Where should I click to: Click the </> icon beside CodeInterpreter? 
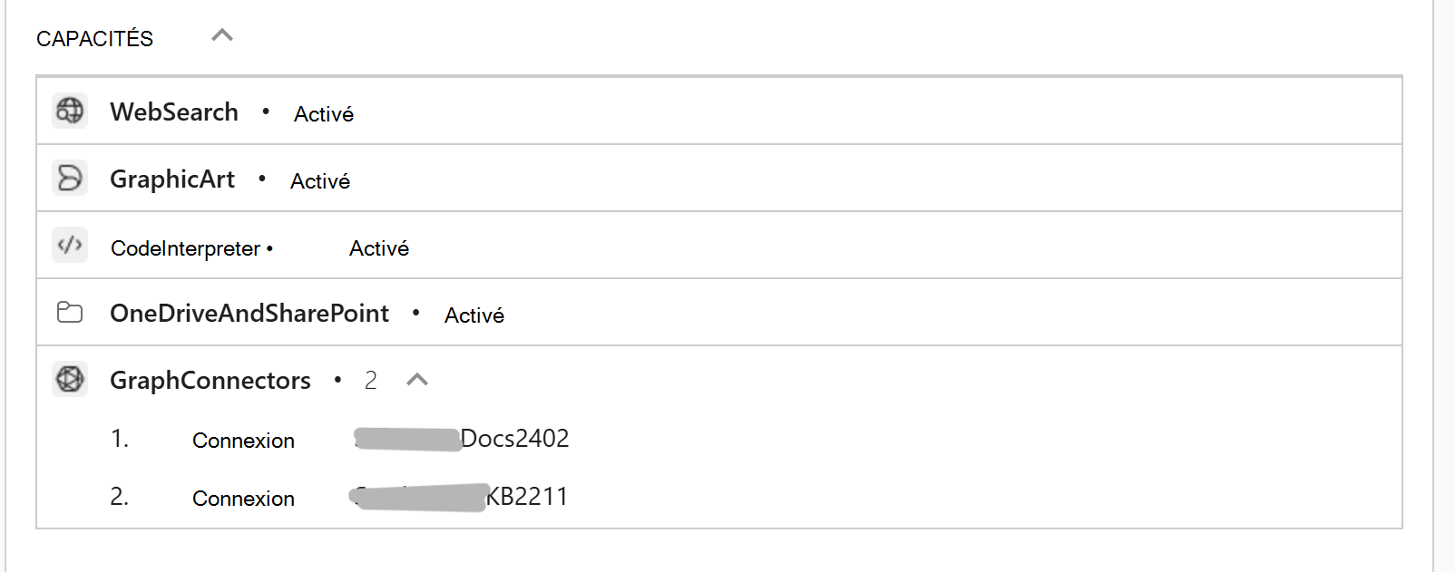coord(69,245)
